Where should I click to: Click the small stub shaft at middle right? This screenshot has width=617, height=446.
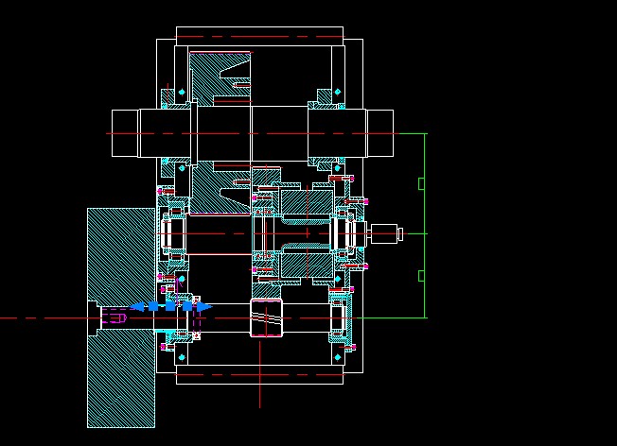tap(386, 232)
